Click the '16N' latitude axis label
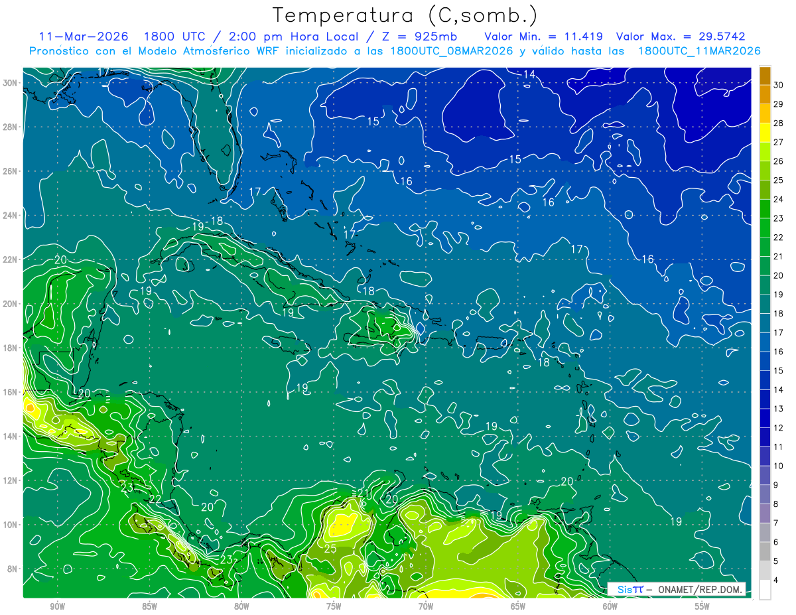The height and width of the screenshot is (615, 796). click(x=11, y=391)
